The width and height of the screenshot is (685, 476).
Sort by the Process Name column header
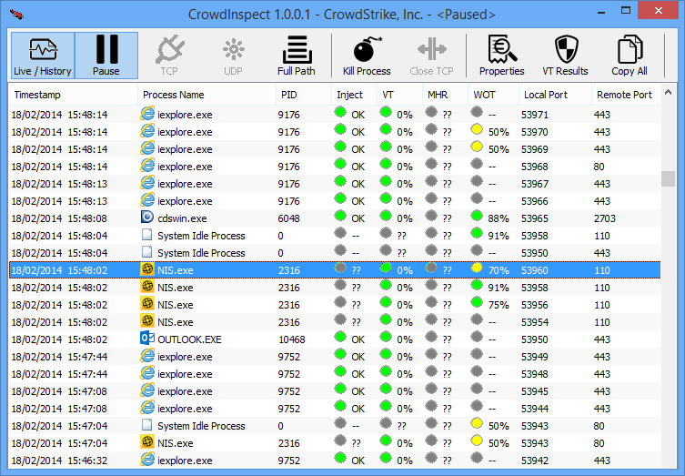click(207, 95)
